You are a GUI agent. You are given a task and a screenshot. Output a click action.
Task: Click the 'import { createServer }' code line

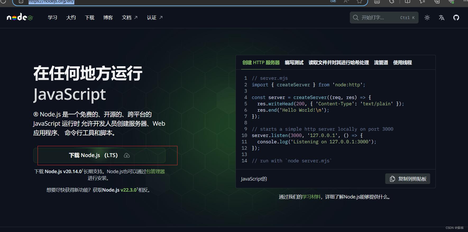(308, 85)
